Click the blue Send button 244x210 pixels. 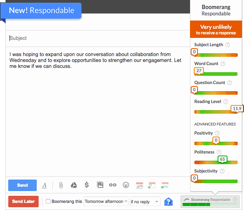22,185
